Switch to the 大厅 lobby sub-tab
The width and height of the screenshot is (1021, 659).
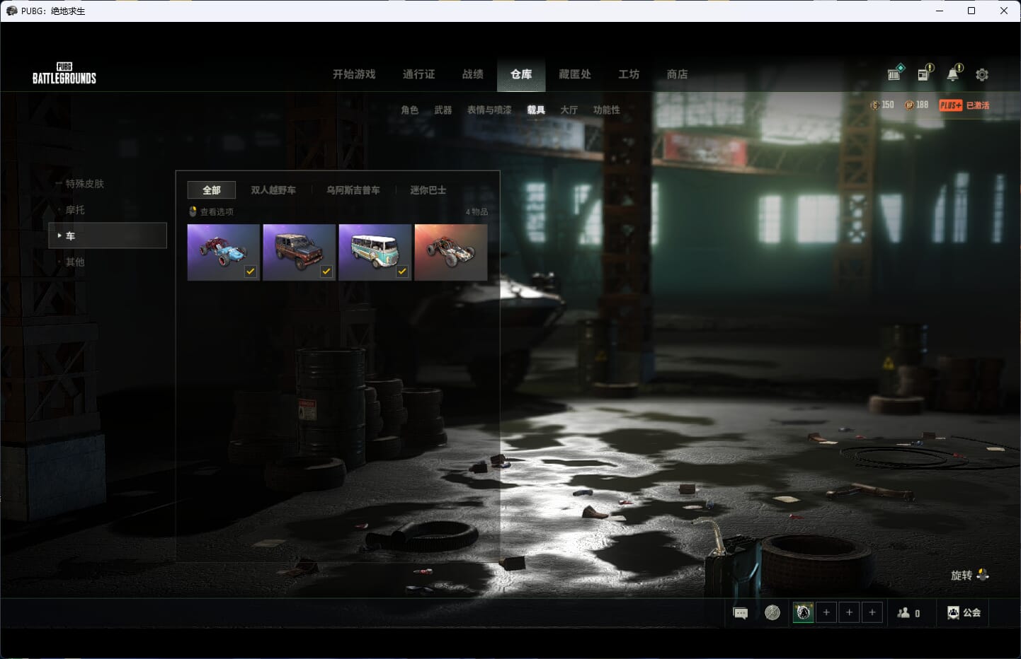569,110
